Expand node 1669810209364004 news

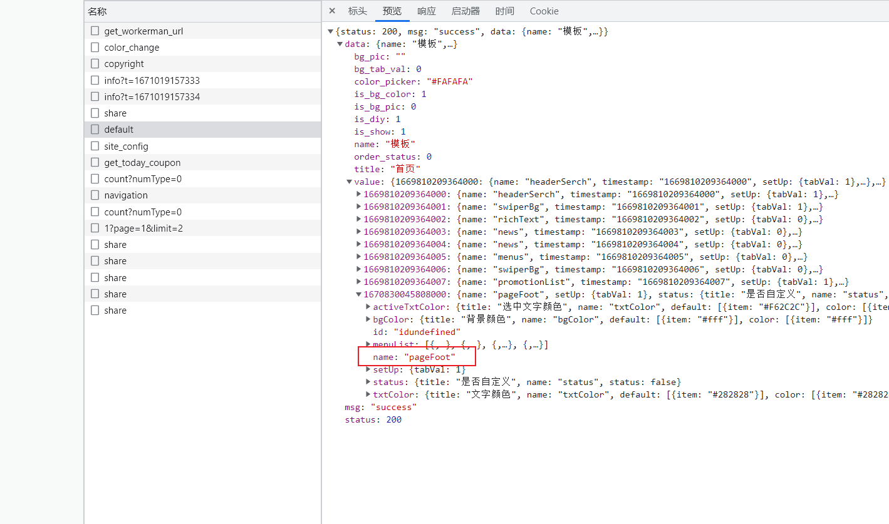tap(359, 244)
